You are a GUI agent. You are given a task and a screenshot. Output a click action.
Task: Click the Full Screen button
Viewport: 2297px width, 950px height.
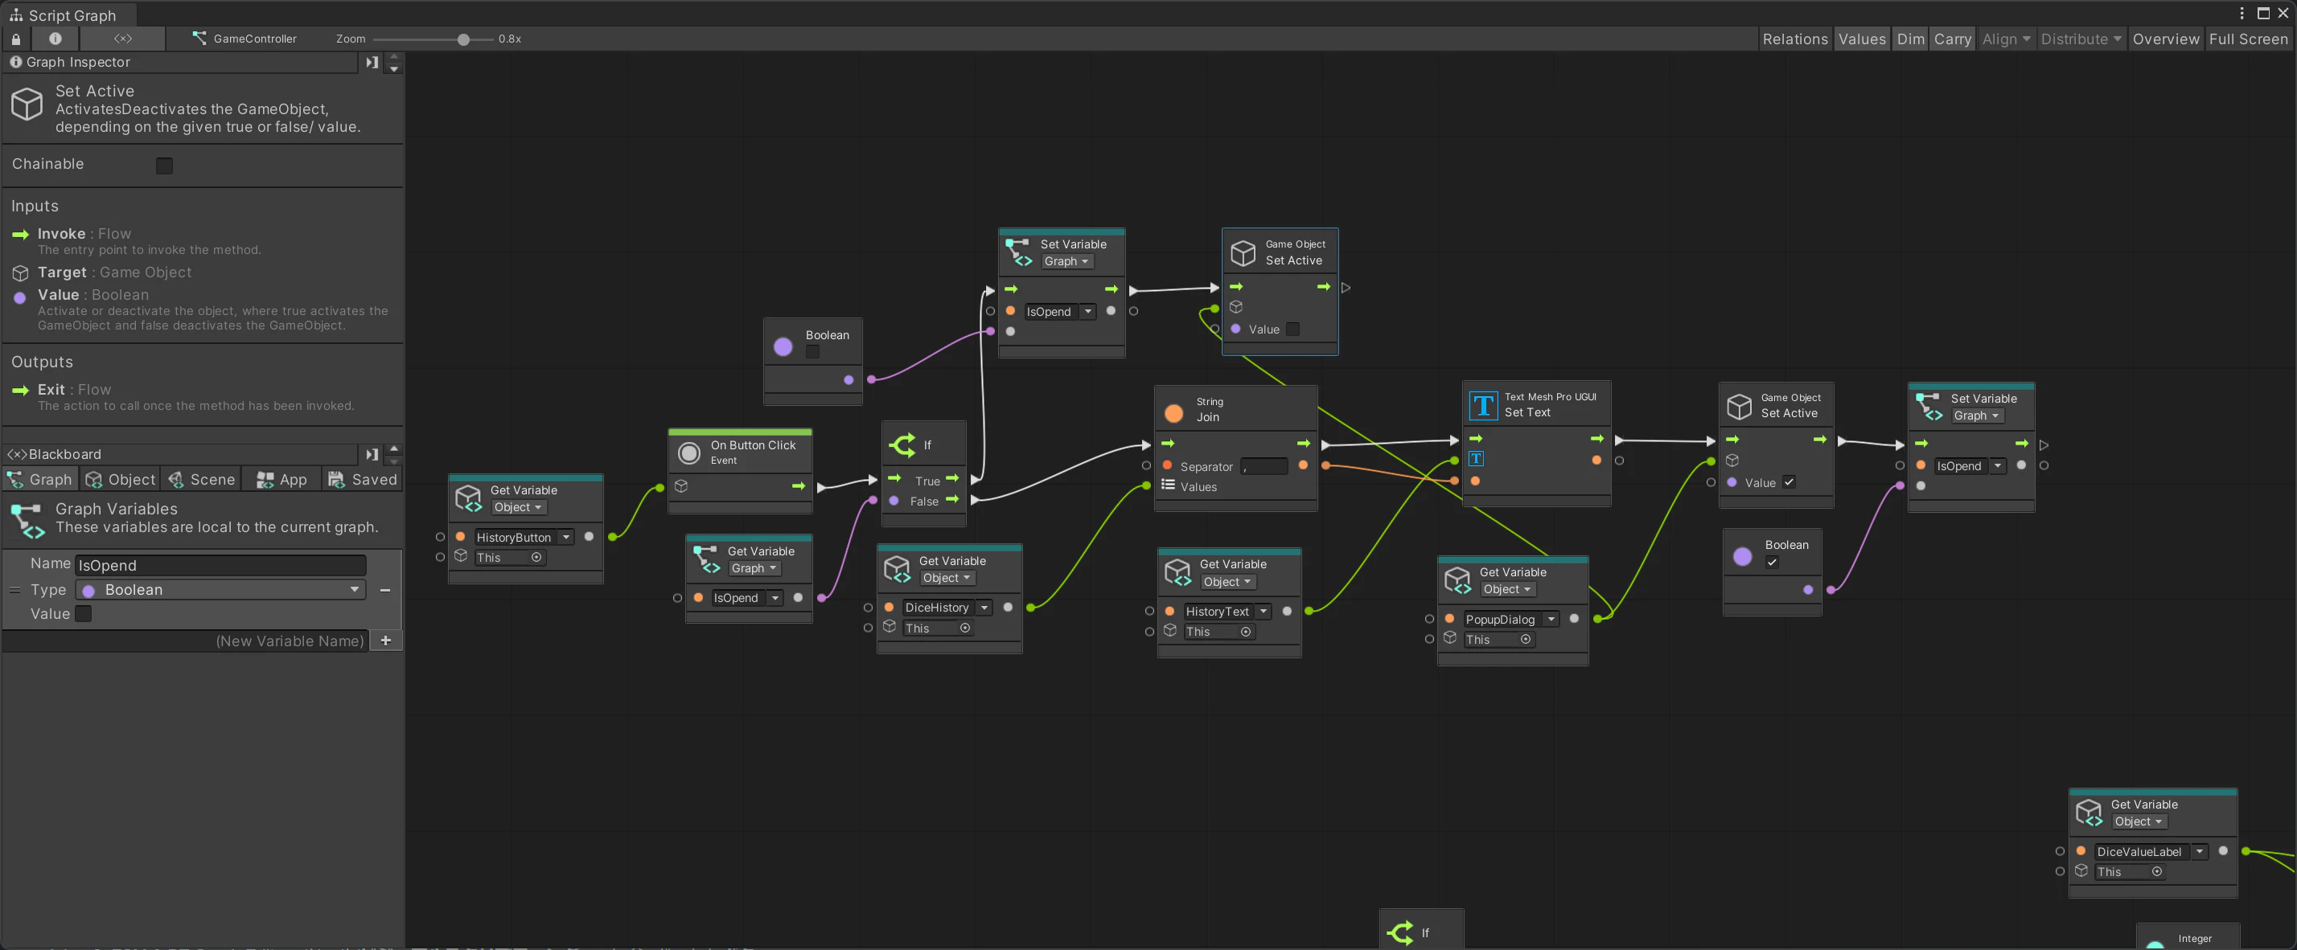click(x=2248, y=39)
